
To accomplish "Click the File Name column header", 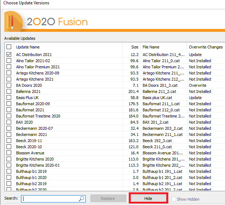I will coord(151,47).
